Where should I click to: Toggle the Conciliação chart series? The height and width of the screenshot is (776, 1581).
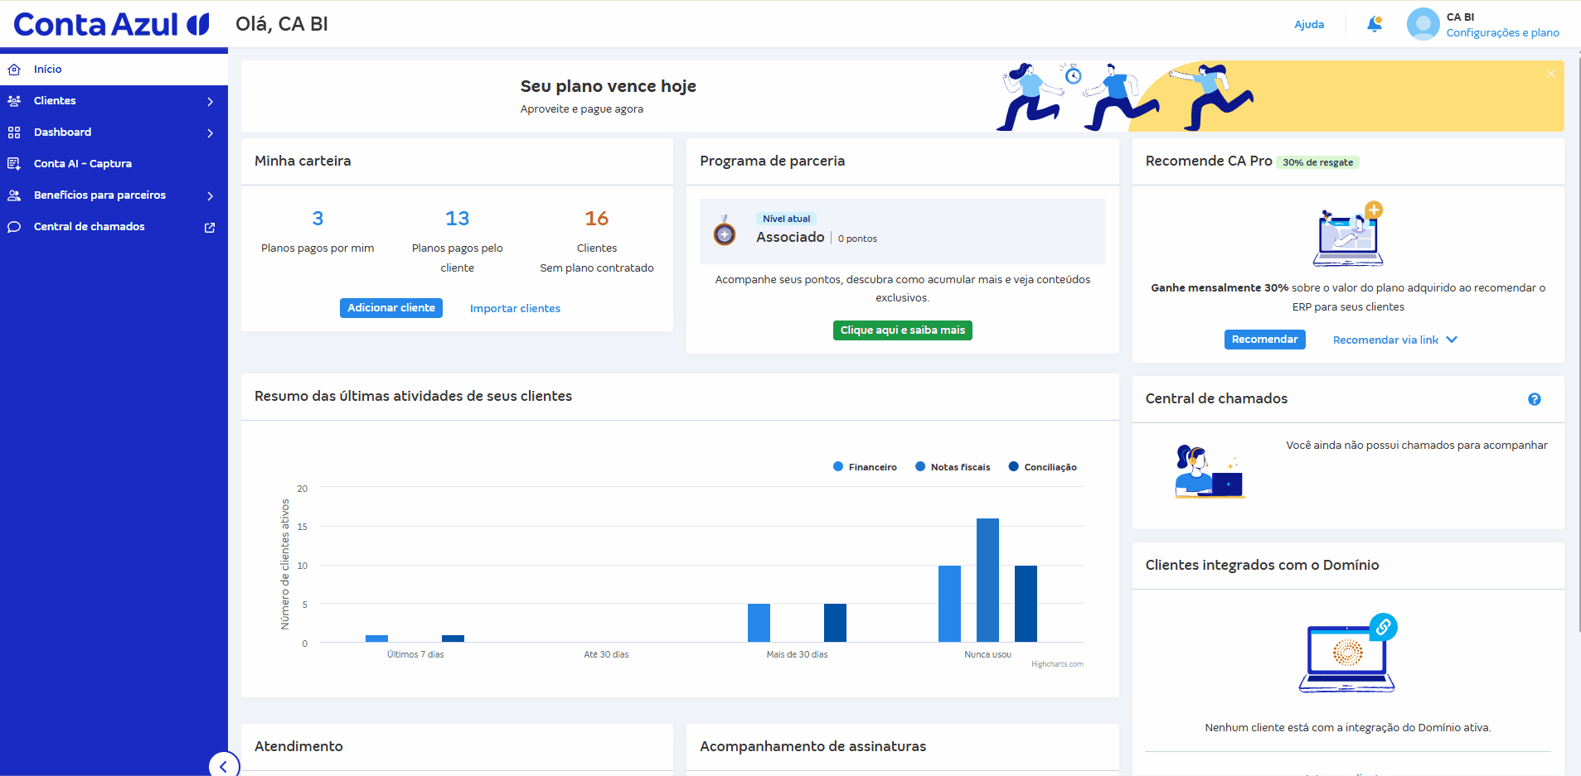point(1043,466)
